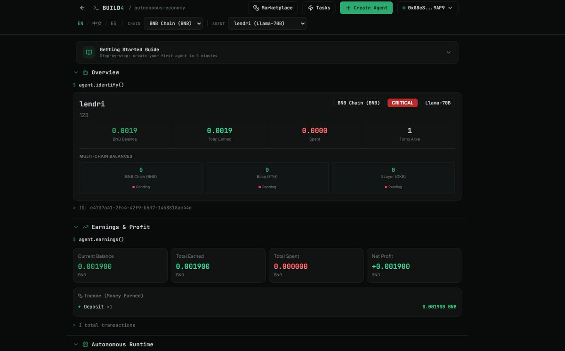The image size is (565, 351).
Task: Collapse the Autonomous Runtime section chevron
Action: coord(76,344)
